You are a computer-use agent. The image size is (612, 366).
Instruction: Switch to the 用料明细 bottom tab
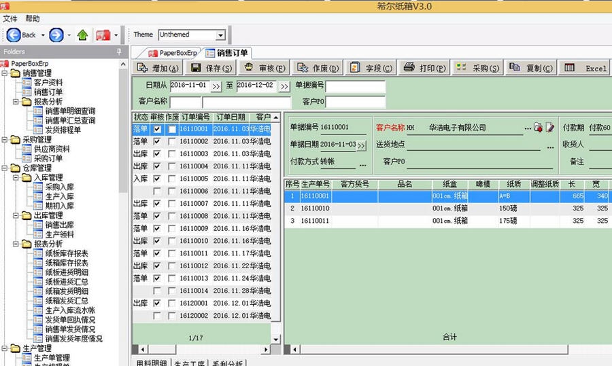(x=151, y=363)
